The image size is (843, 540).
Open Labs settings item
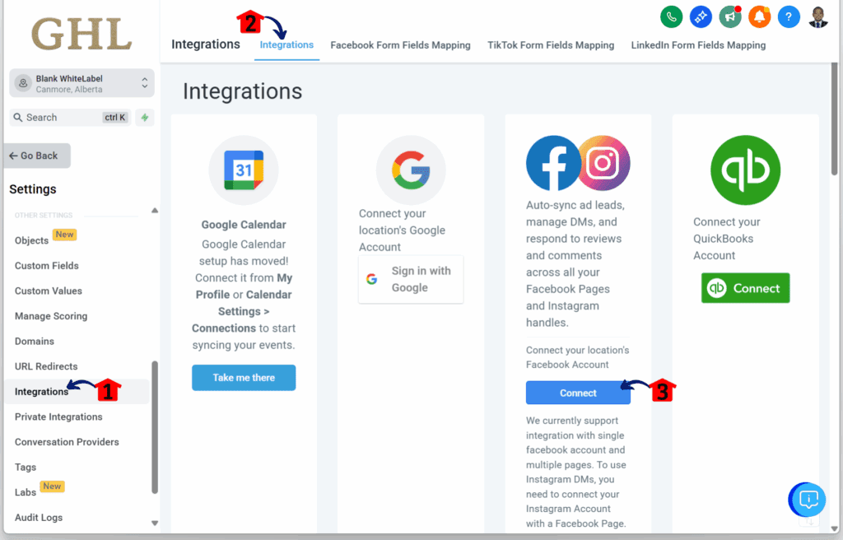coord(26,492)
